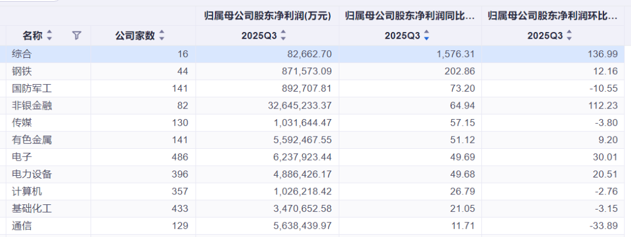The width and height of the screenshot is (631, 237).
Task: Select the 综合 row name
Action: [x=22, y=54]
